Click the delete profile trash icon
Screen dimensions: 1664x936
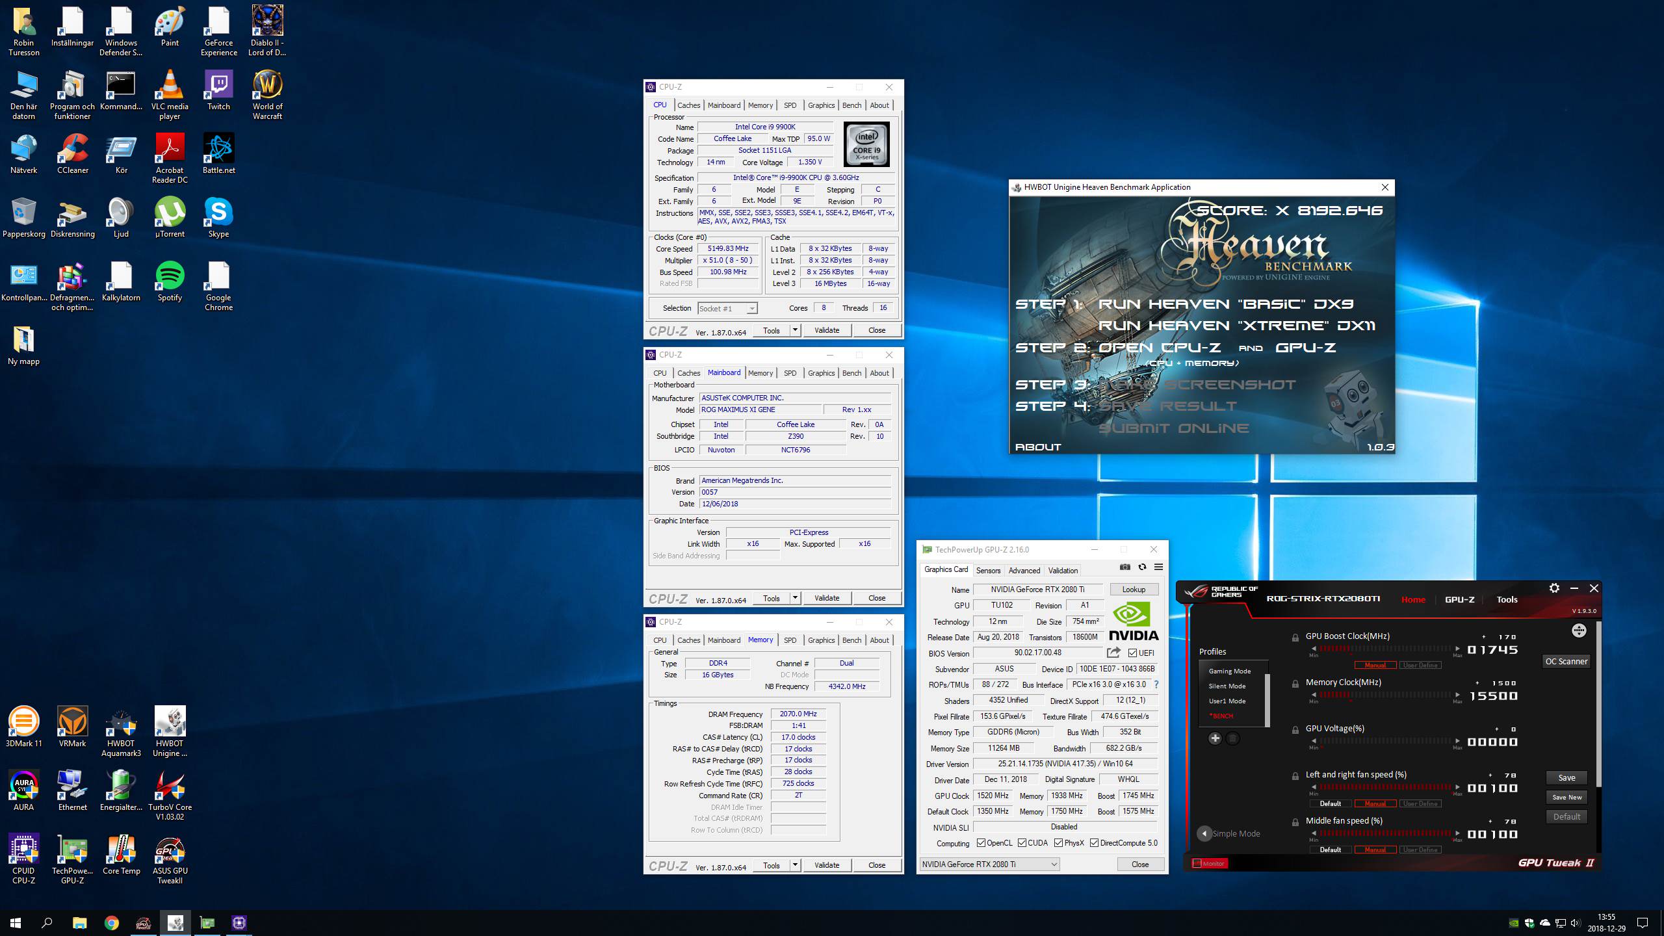coord(1232,738)
